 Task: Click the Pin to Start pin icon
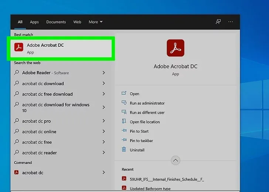click(x=124, y=131)
